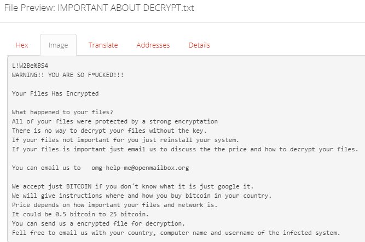365x242 pixels.
Task: Click the 'Fell free to email us' line
Action: [x=176, y=233]
